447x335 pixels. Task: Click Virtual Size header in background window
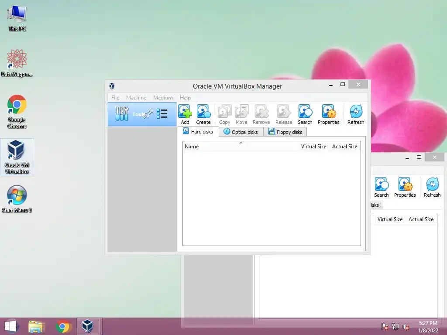(390, 219)
